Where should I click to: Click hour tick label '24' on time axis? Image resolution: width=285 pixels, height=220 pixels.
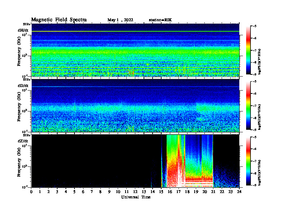tap(239, 192)
